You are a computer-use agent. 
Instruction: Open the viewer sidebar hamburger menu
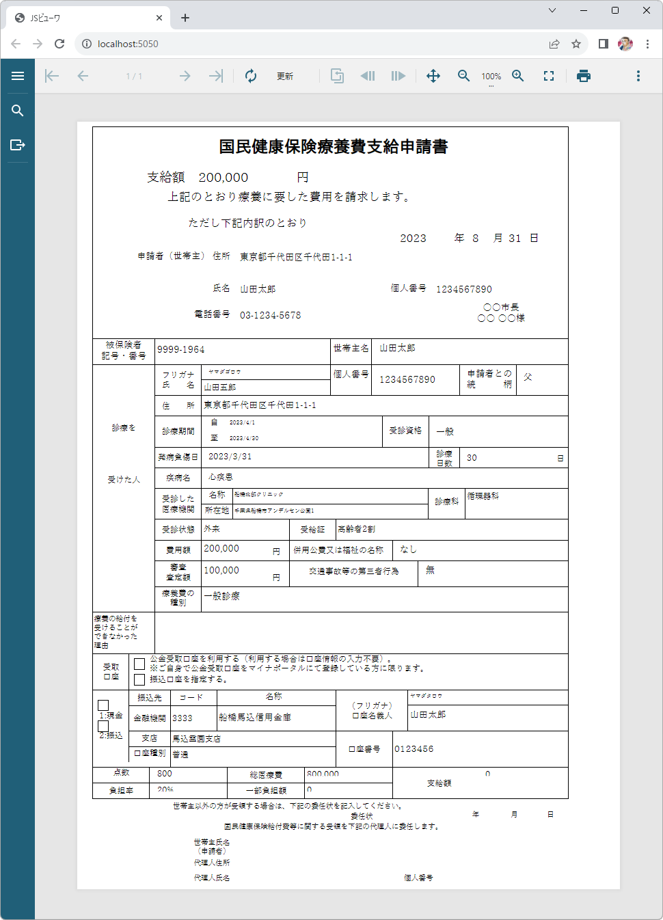[18, 76]
